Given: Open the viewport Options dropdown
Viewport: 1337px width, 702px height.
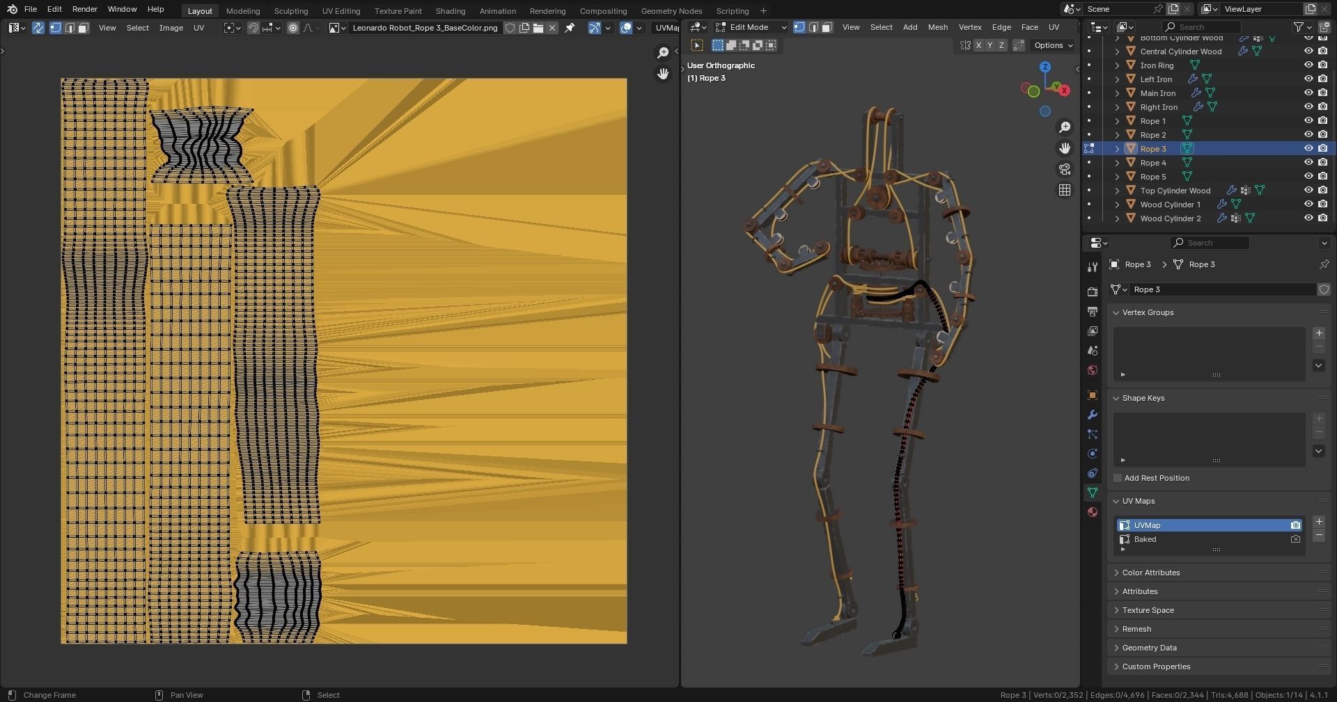Looking at the screenshot, I should (x=1053, y=45).
